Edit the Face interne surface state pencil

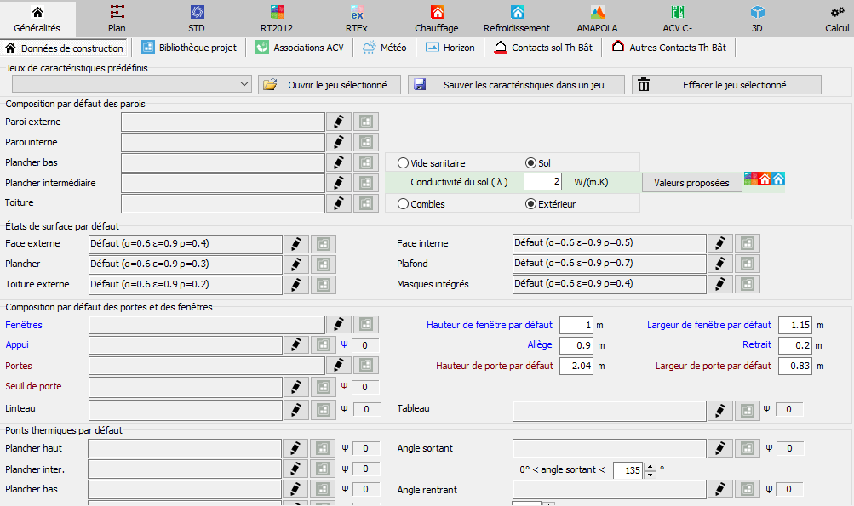click(x=720, y=243)
